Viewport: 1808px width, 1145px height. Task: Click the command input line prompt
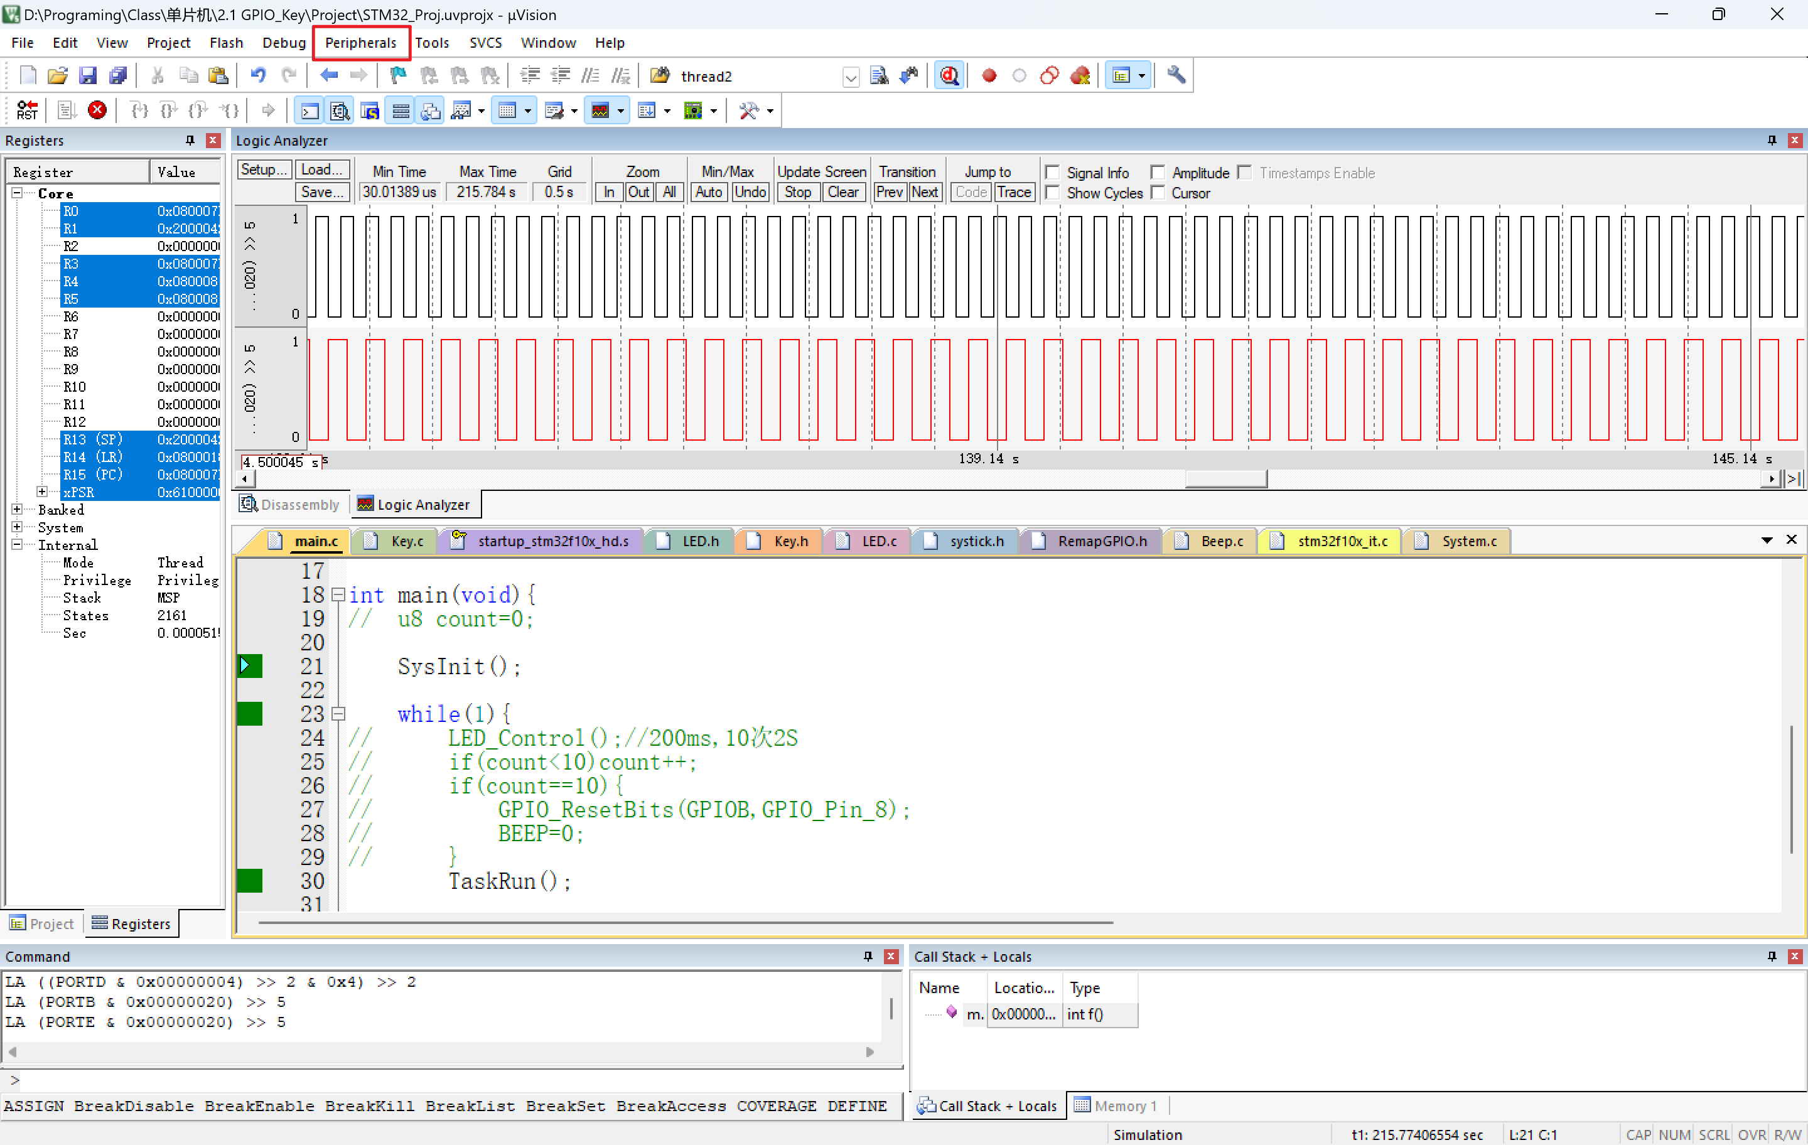tap(451, 1080)
